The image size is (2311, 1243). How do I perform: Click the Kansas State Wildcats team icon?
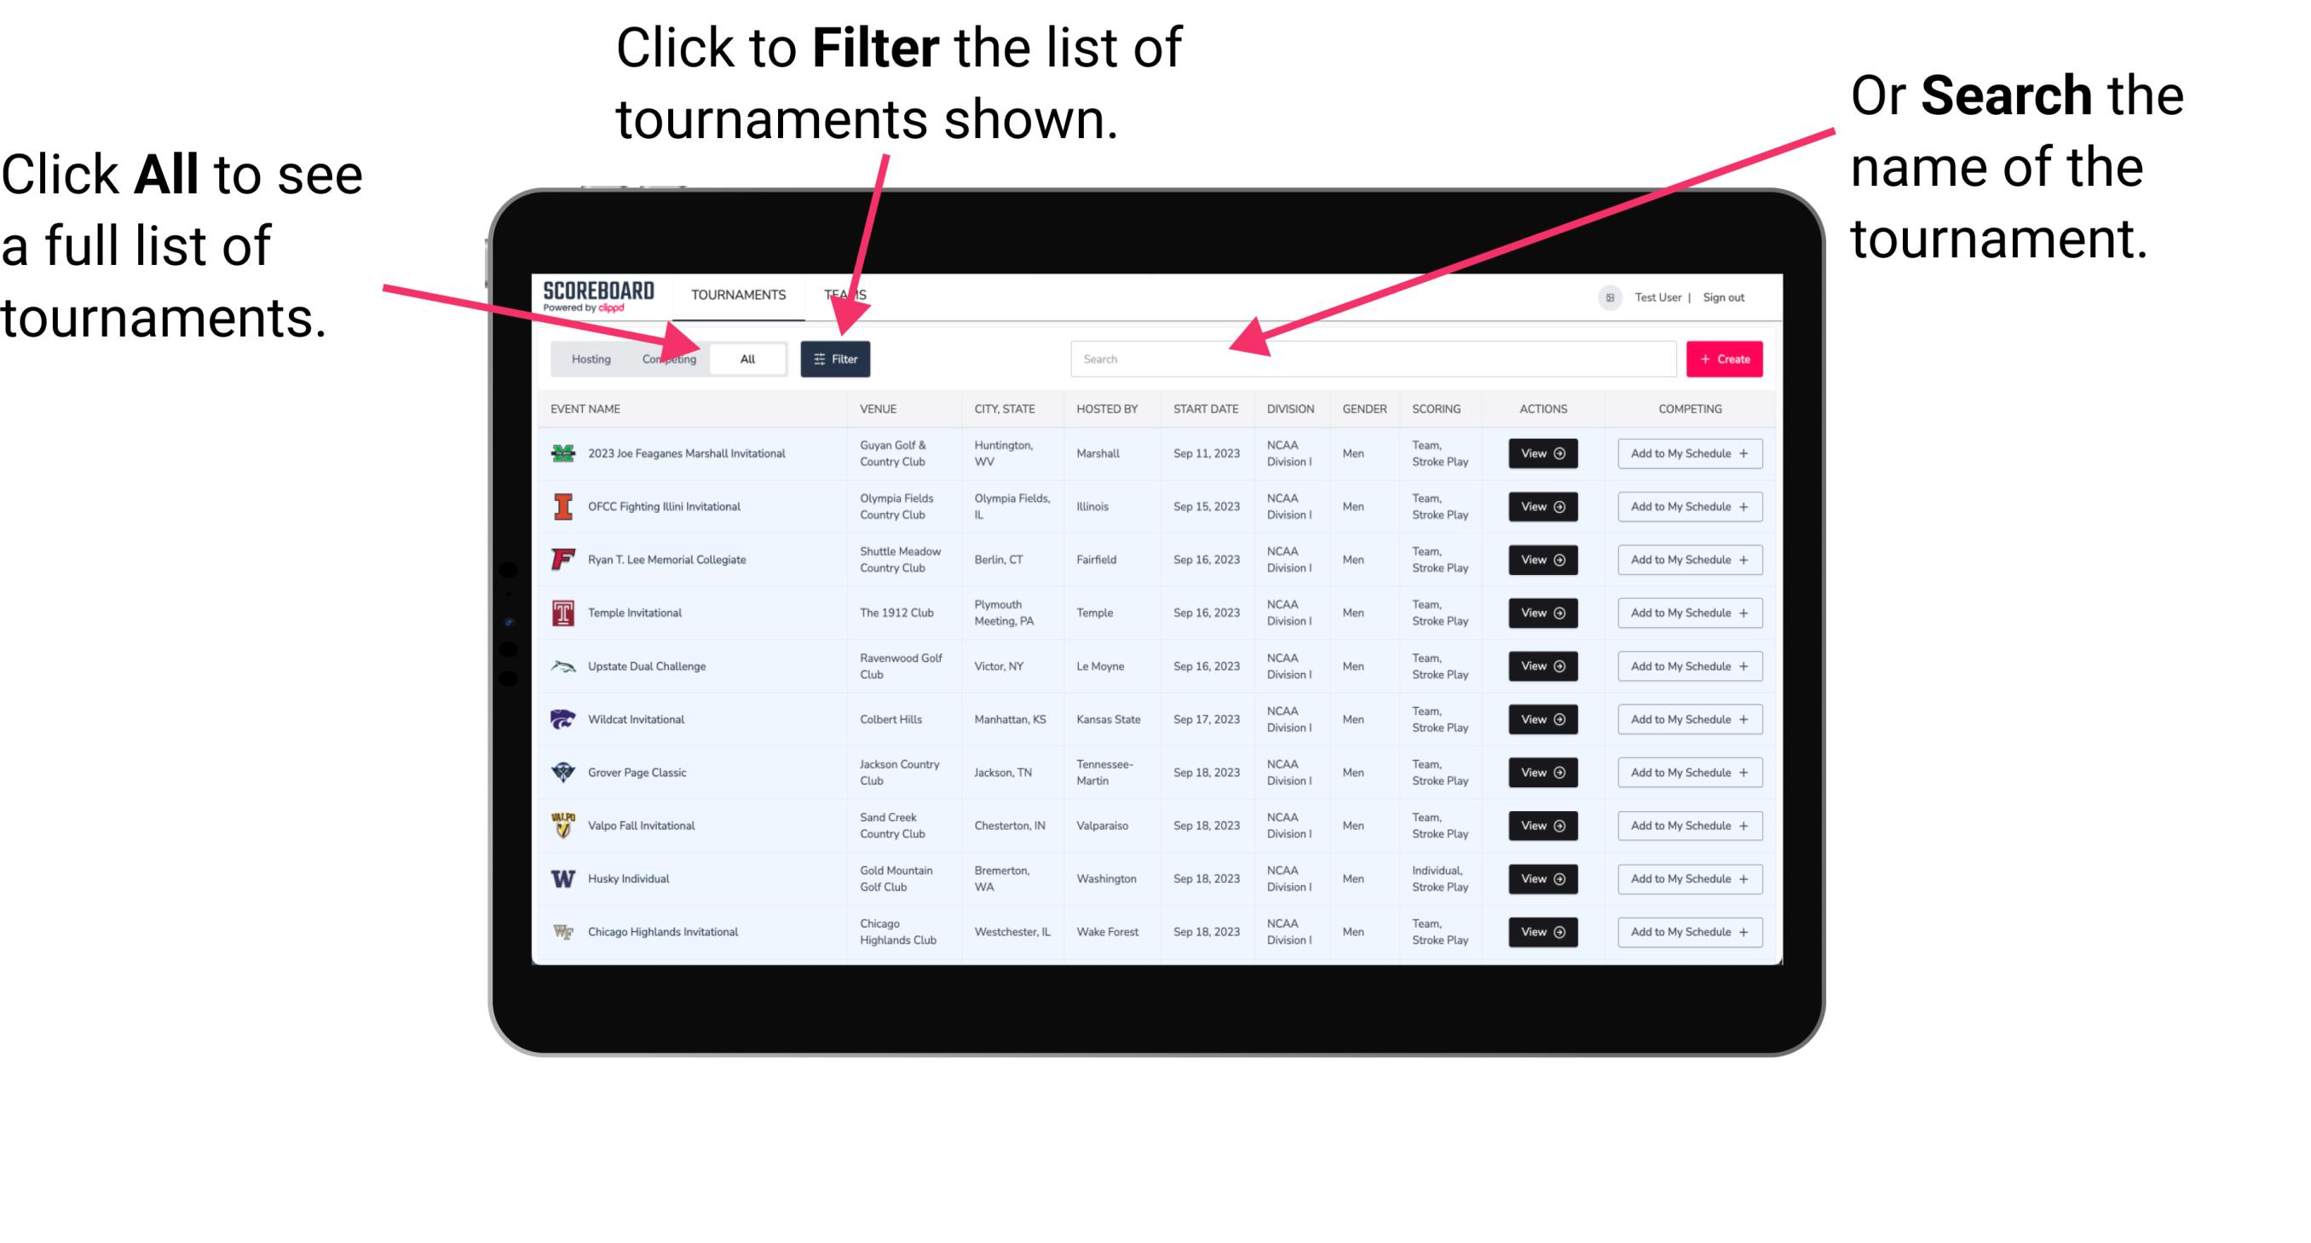click(563, 719)
